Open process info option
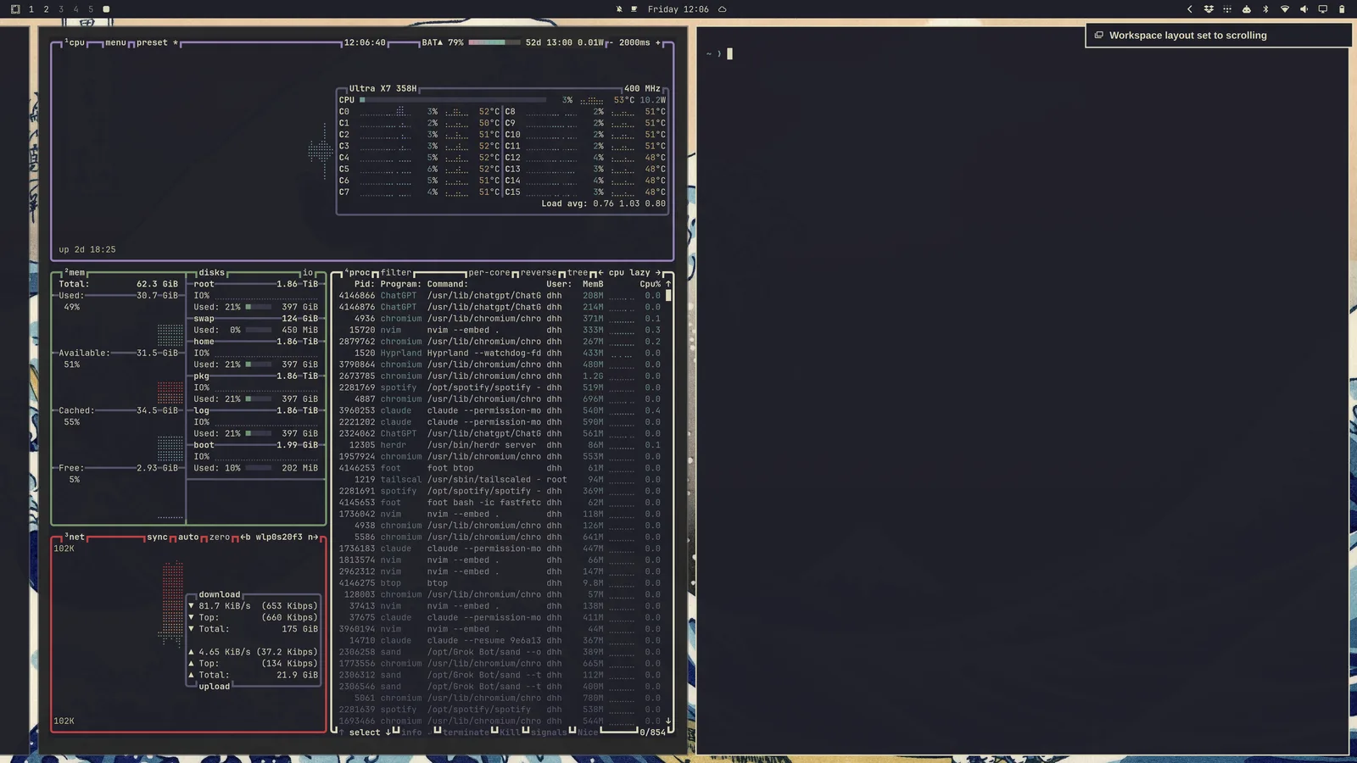 coord(411,732)
